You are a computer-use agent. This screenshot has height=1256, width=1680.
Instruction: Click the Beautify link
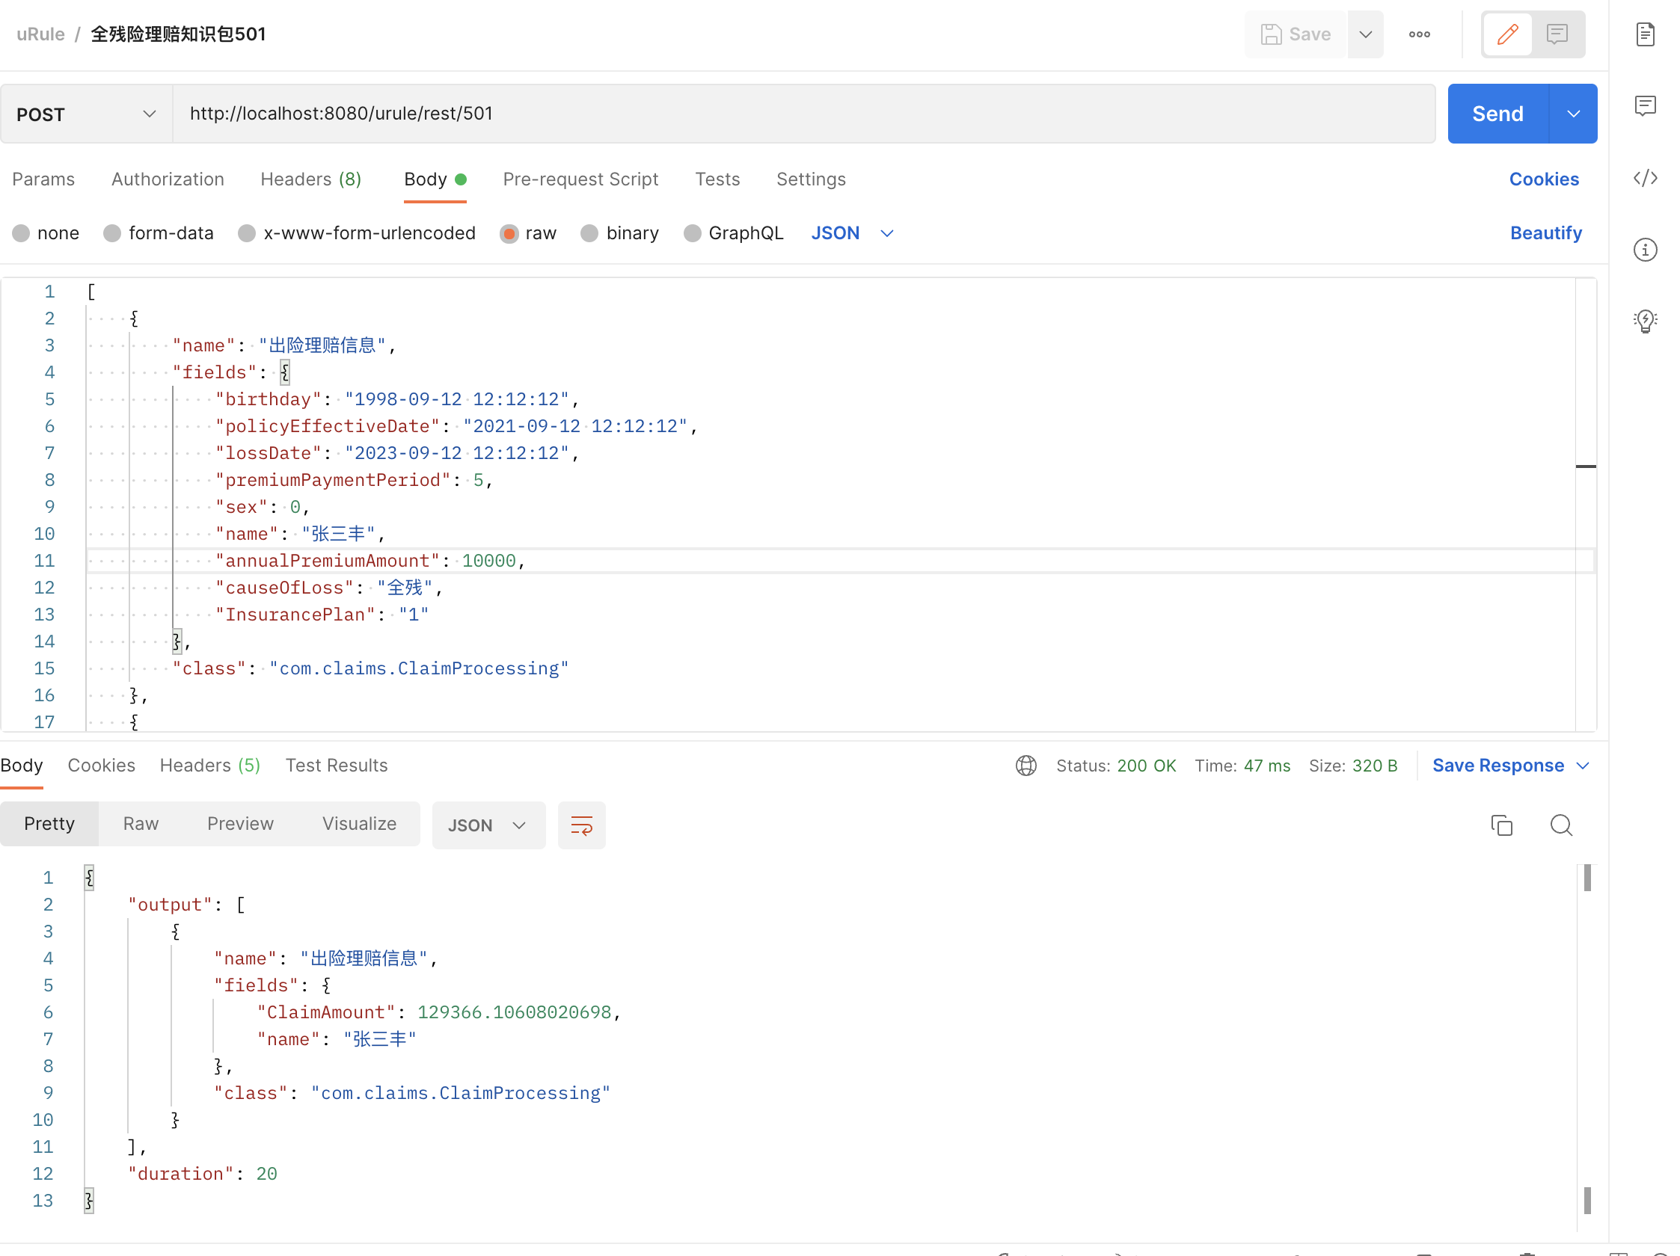[x=1545, y=233]
